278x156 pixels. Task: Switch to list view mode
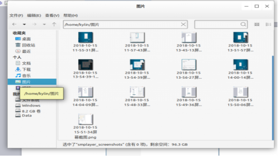(268, 24)
